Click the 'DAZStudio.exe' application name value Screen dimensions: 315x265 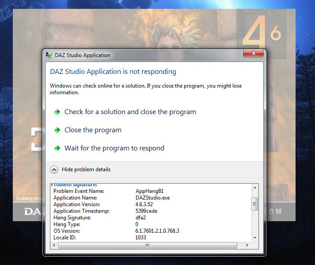click(152, 198)
